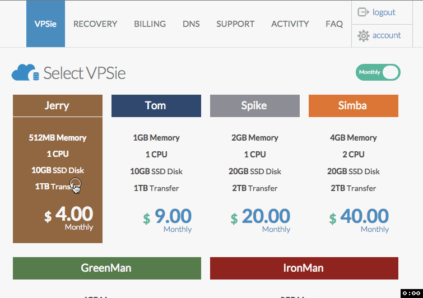Select the IronMan plan header
Viewport: 423px width, 298px height.
click(304, 268)
